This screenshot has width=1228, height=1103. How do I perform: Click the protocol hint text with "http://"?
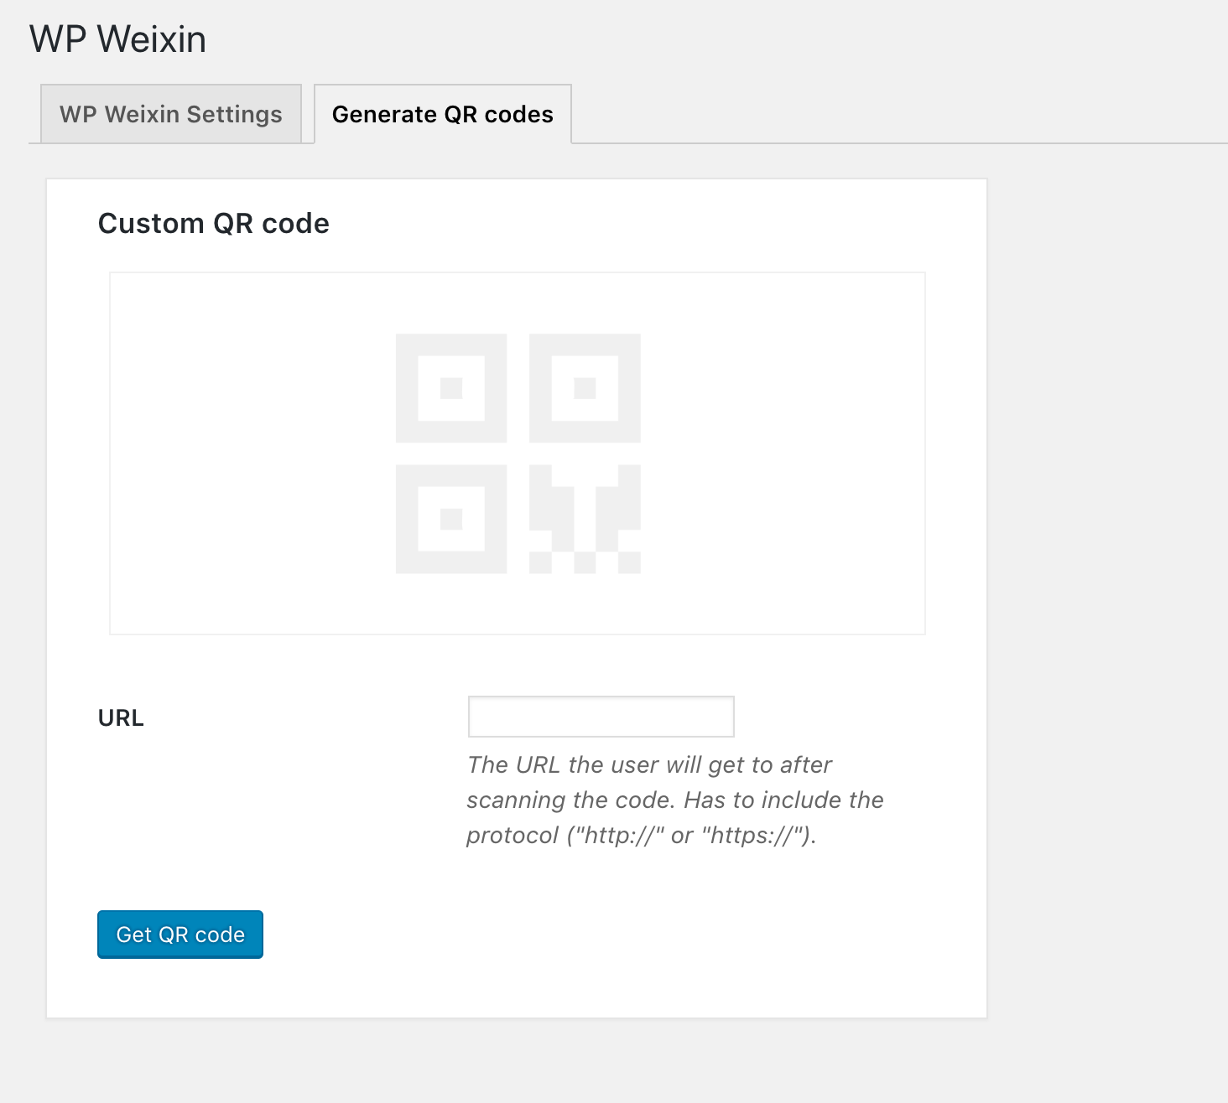tap(641, 836)
